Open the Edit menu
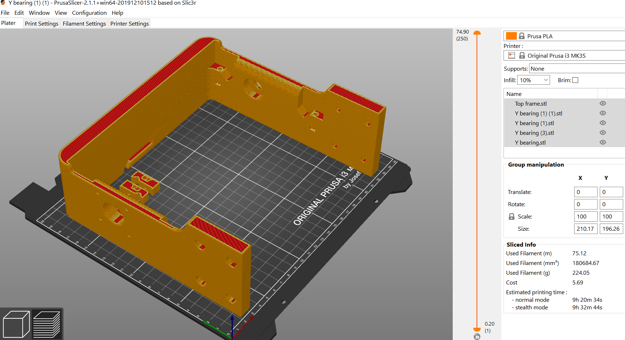The image size is (625, 340). pos(19,13)
